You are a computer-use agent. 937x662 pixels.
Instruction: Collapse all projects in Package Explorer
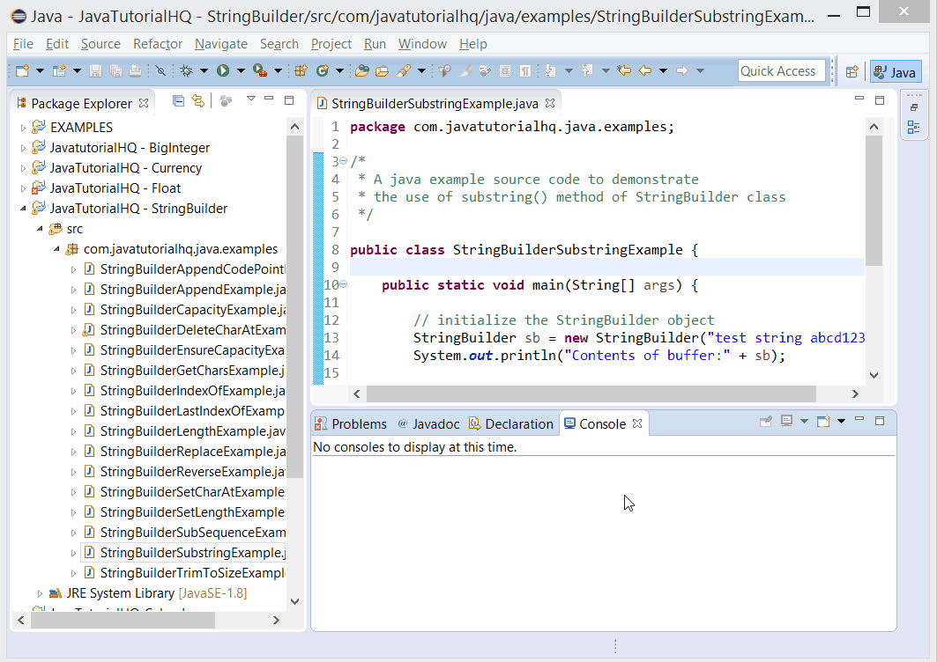point(178,102)
